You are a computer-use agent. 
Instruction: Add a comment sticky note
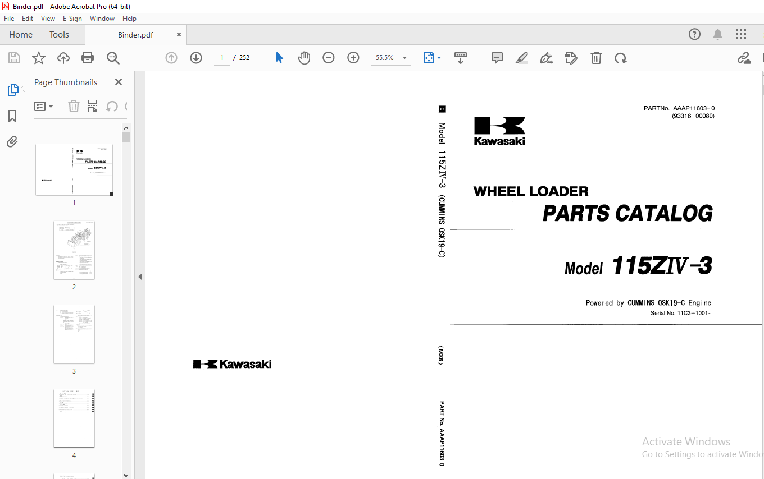497,58
